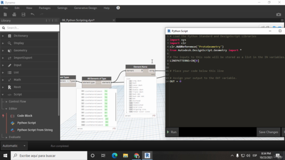Open Chrome from taskbar

click(x=137, y=156)
